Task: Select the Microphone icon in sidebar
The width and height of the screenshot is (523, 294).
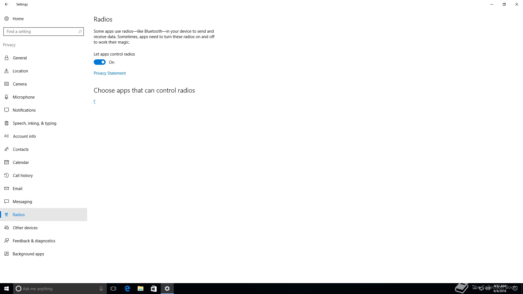Action: [7, 97]
